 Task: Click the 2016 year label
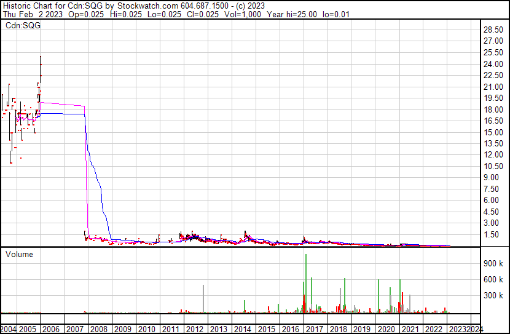coord(291,329)
